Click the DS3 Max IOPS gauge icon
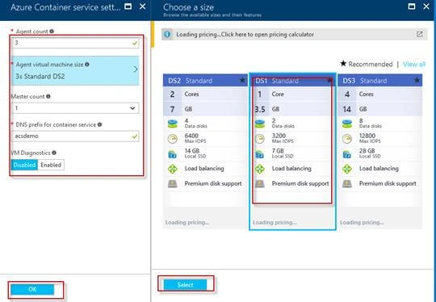This screenshot has width=436, height=302. click(347, 139)
